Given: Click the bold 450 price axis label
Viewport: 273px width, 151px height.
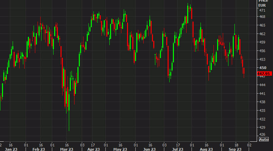Looking at the screenshot, I should tap(263, 68).
